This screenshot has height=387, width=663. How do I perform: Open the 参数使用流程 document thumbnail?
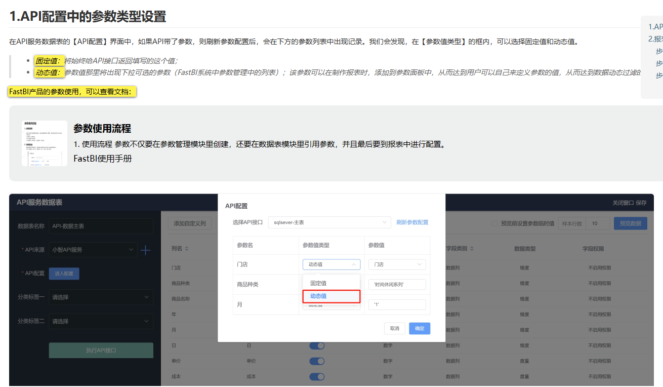click(45, 143)
